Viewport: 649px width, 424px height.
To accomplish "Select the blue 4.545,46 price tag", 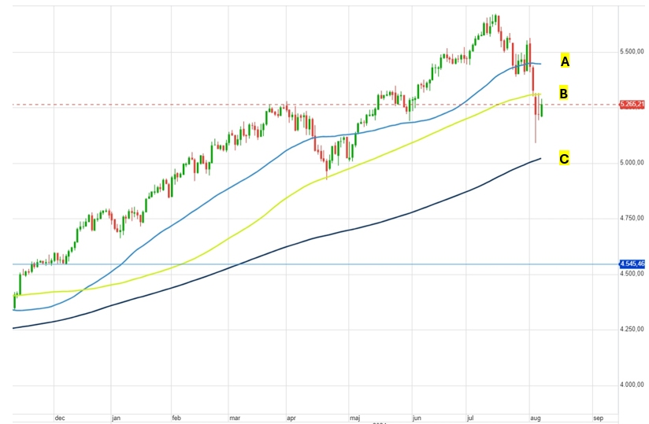I will coord(632,264).
